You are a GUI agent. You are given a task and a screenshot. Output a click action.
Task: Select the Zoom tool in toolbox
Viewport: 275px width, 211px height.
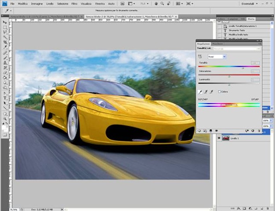[5, 119]
